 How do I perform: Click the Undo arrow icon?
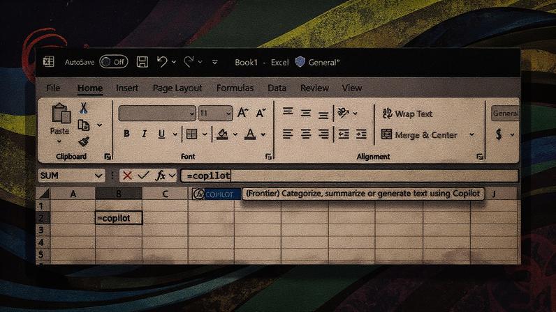(x=162, y=62)
